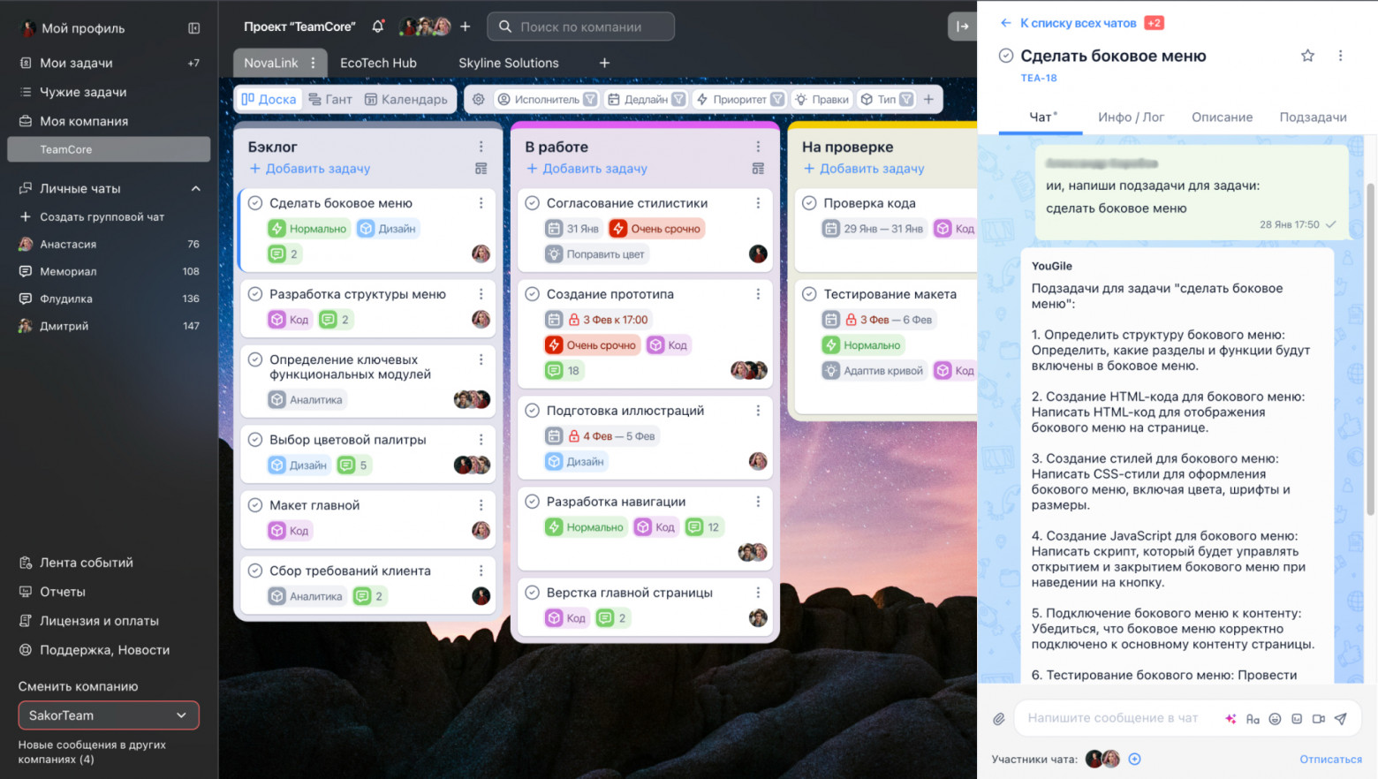This screenshot has height=779, width=1378.
Task: Switch to the Гант view tab
Action: coord(330,99)
